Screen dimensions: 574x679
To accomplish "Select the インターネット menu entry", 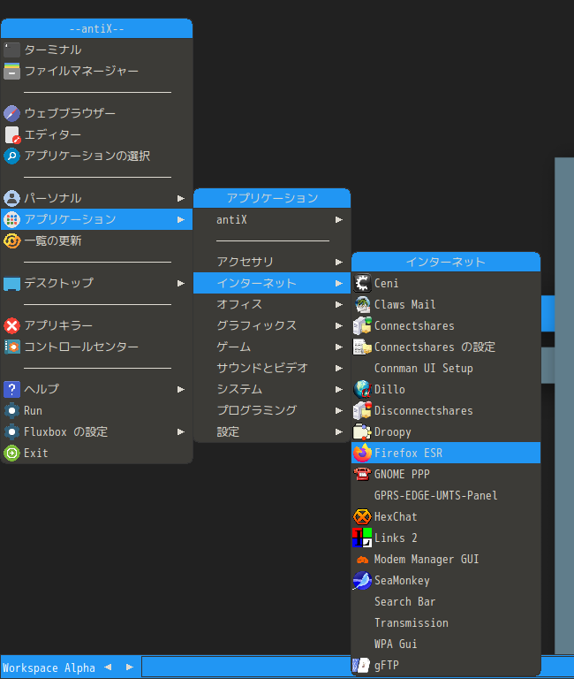I will coord(272,283).
